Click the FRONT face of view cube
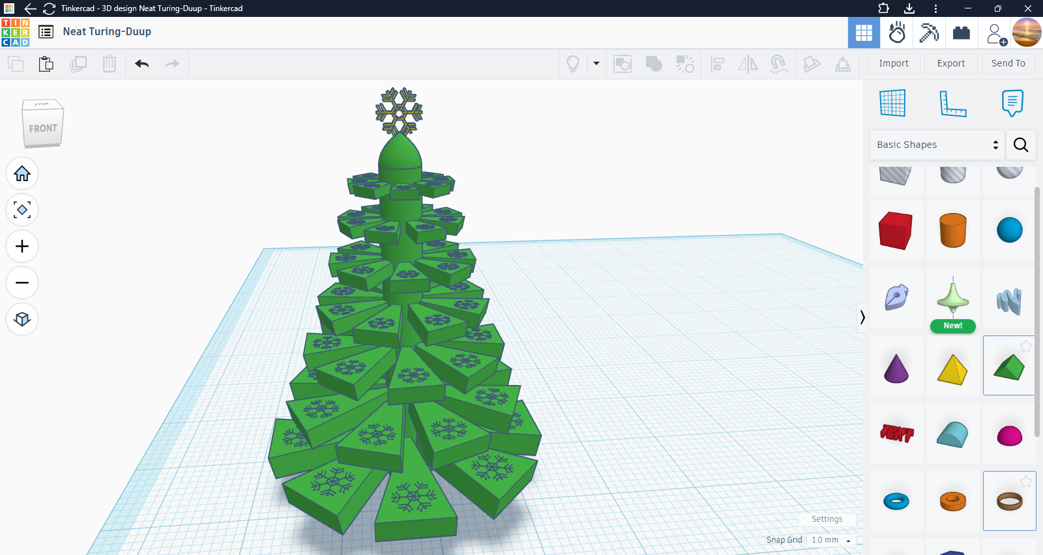 43,128
